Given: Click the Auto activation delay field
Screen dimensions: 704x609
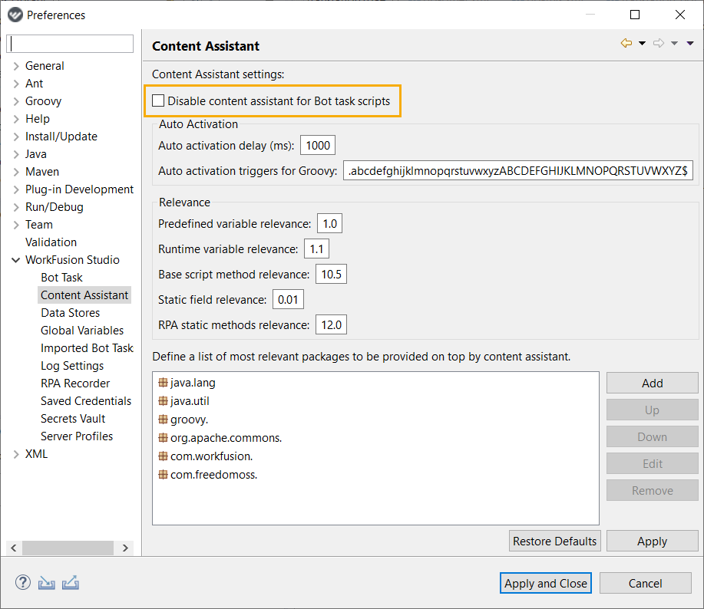Looking at the screenshot, I should pyautogui.click(x=317, y=145).
